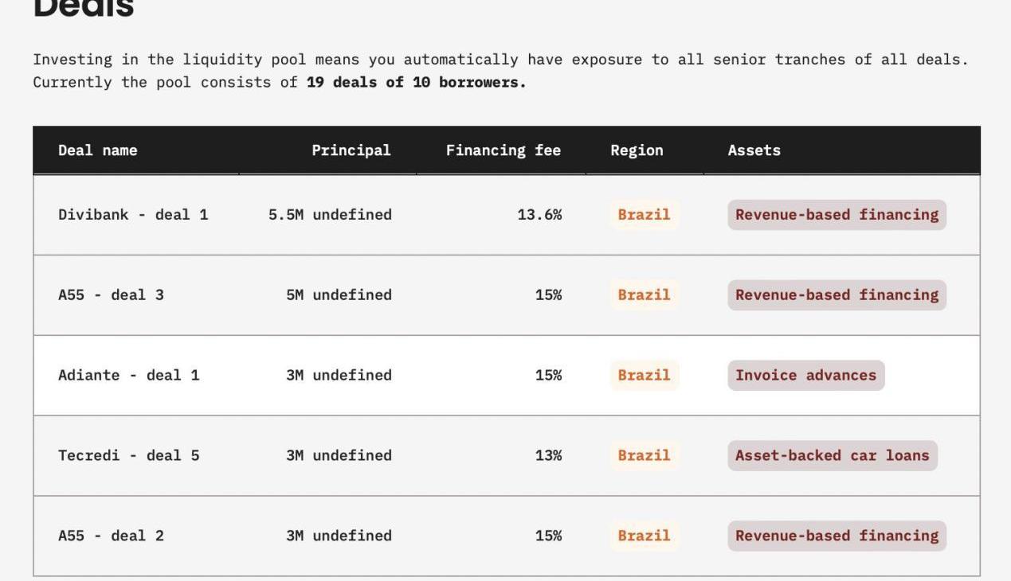Click the Deal name column header

point(97,150)
